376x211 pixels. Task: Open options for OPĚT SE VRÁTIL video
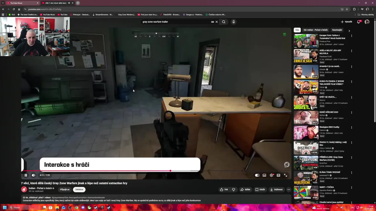point(352,97)
